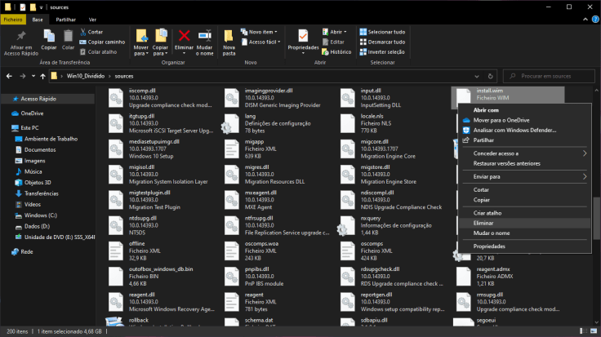This screenshot has height=337, width=601.
Task: Click Win10_Dividido in the address breadcrumb
Action: click(x=86, y=76)
